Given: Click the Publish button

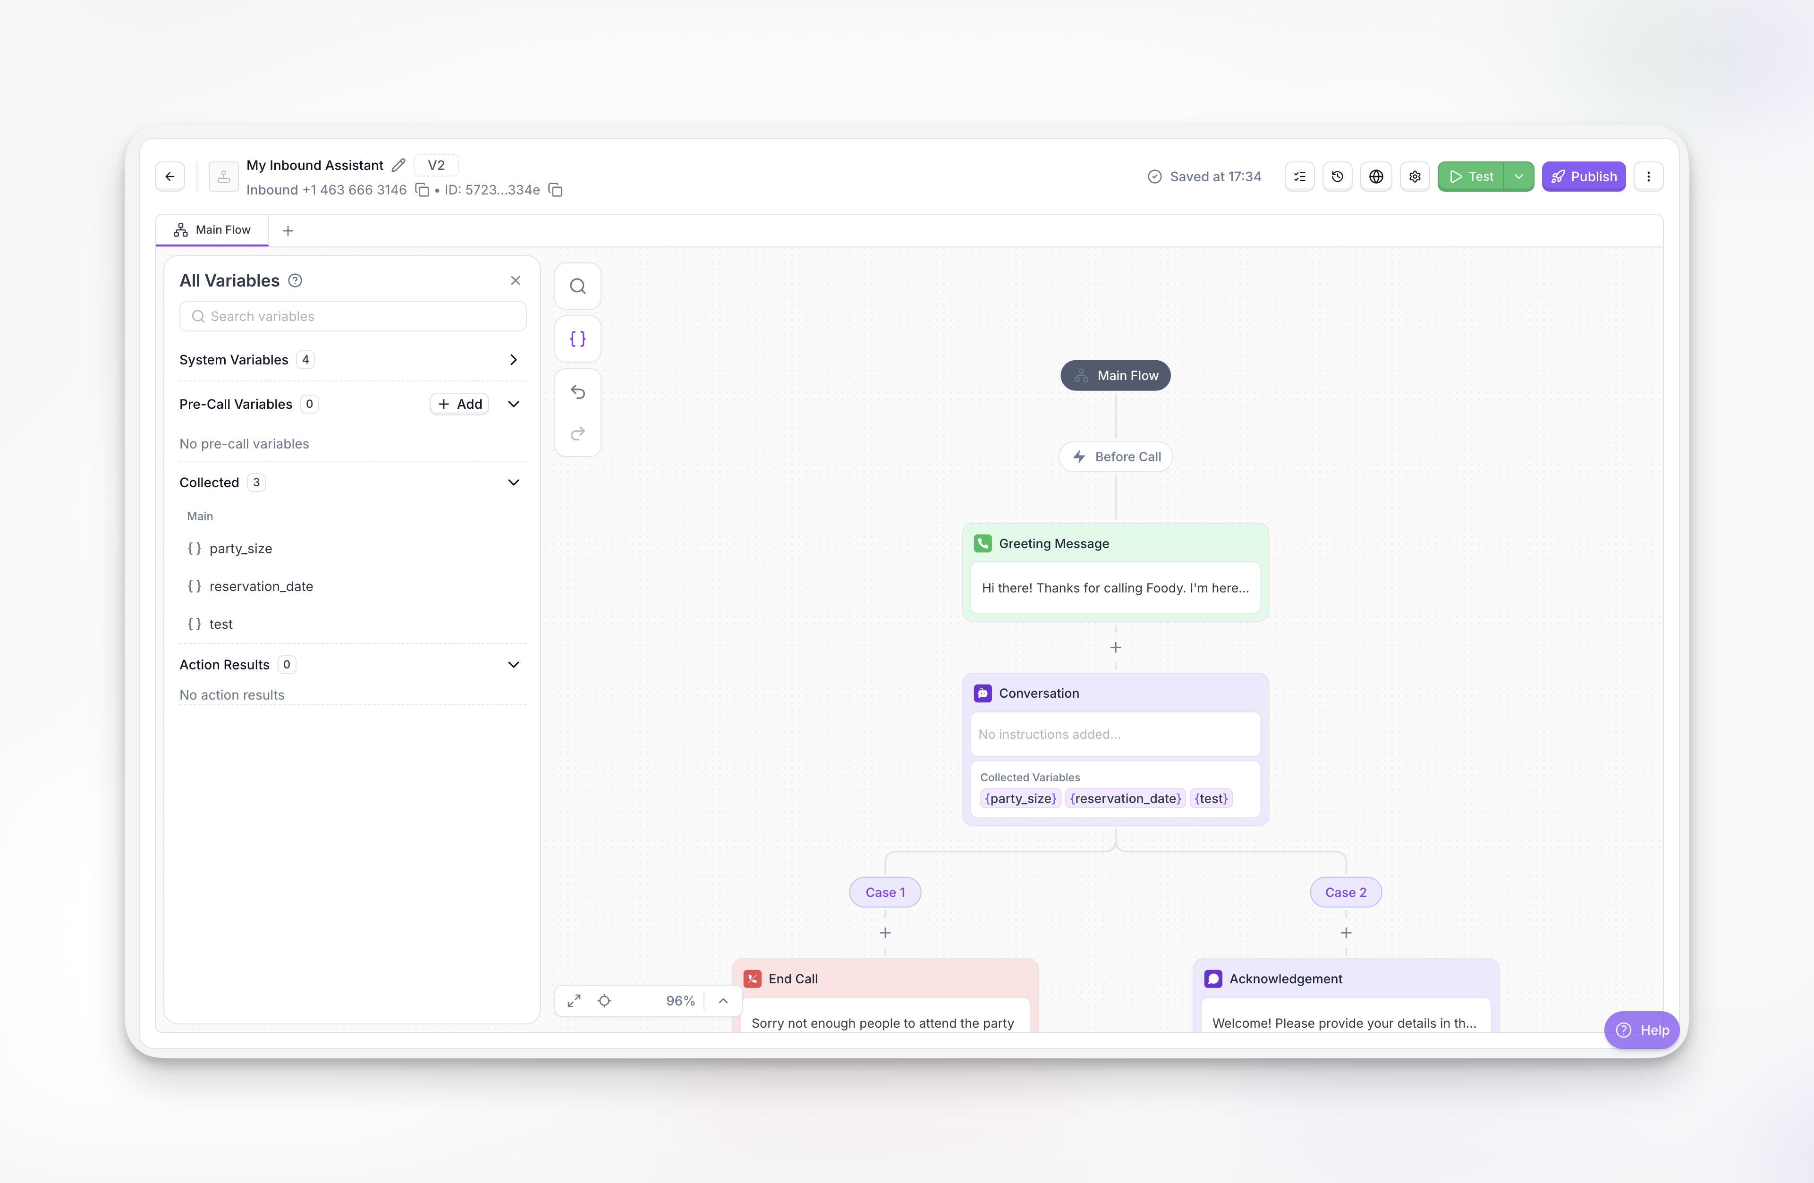Looking at the screenshot, I should [x=1583, y=177].
